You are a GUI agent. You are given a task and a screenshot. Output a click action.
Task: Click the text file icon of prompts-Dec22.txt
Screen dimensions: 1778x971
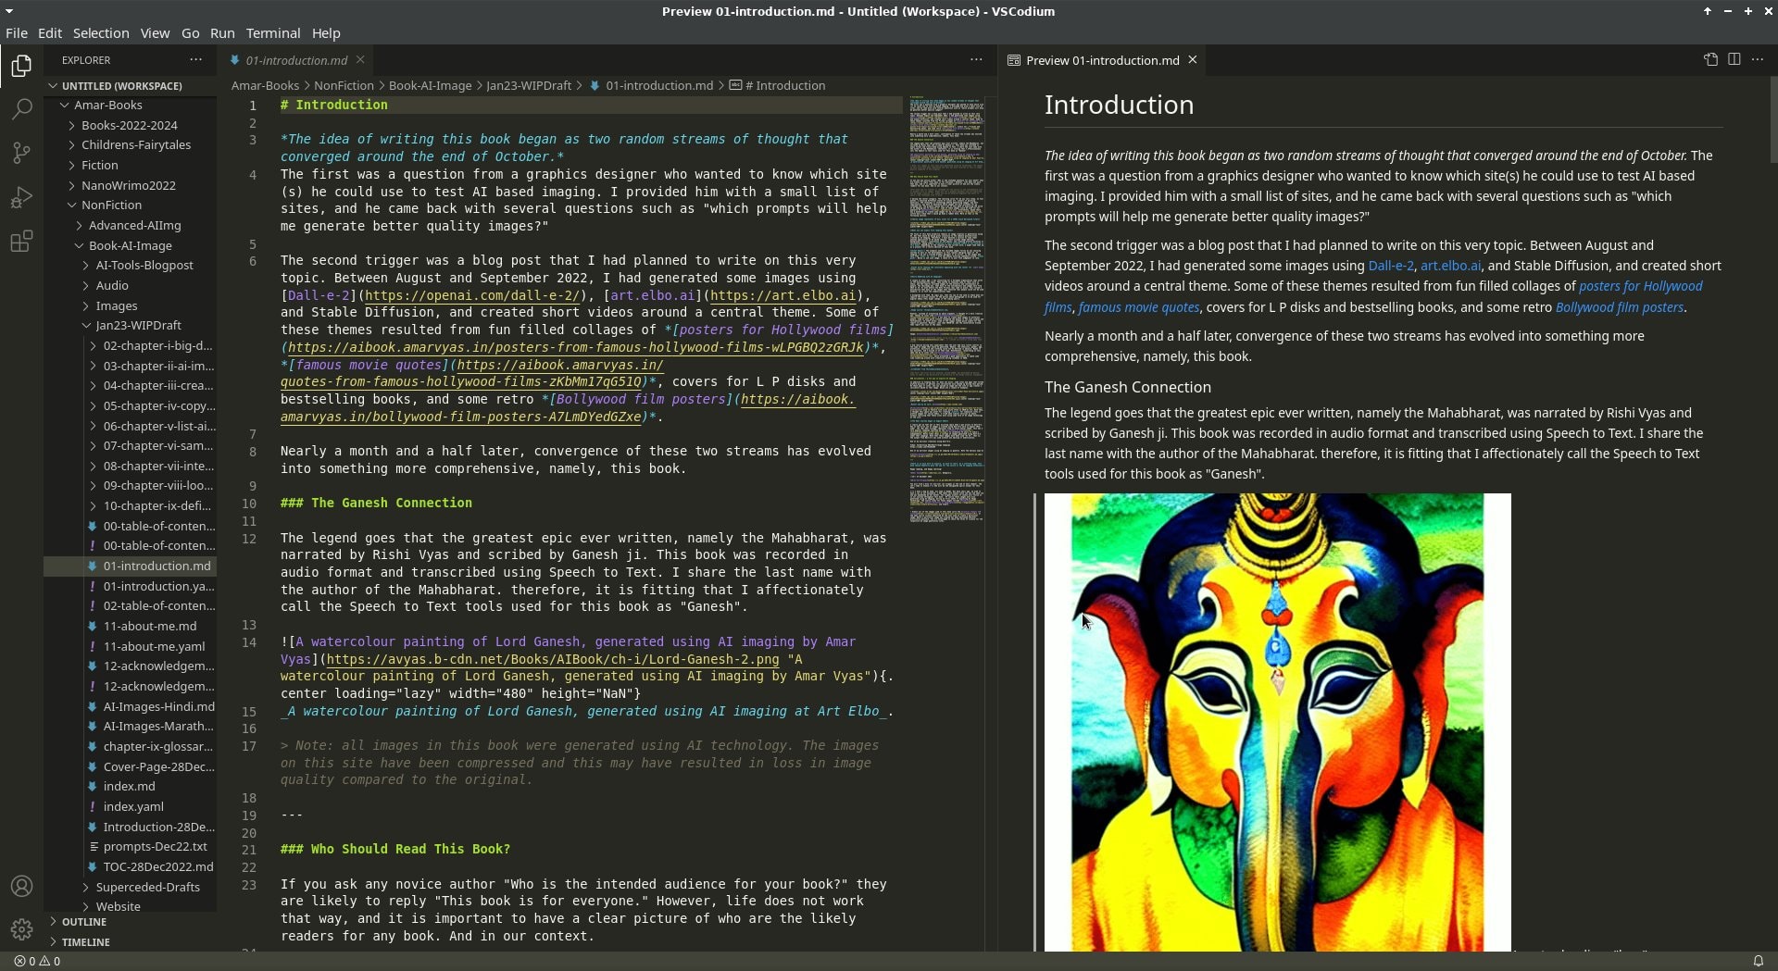pos(93,847)
